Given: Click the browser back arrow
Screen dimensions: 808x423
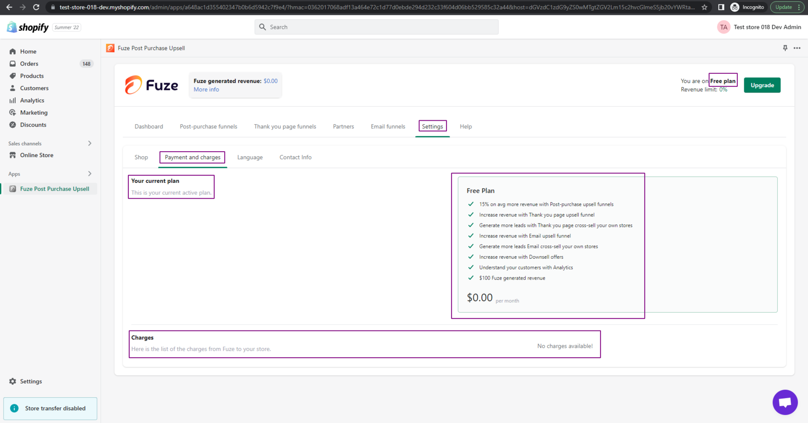Looking at the screenshot, I should click(9, 7).
